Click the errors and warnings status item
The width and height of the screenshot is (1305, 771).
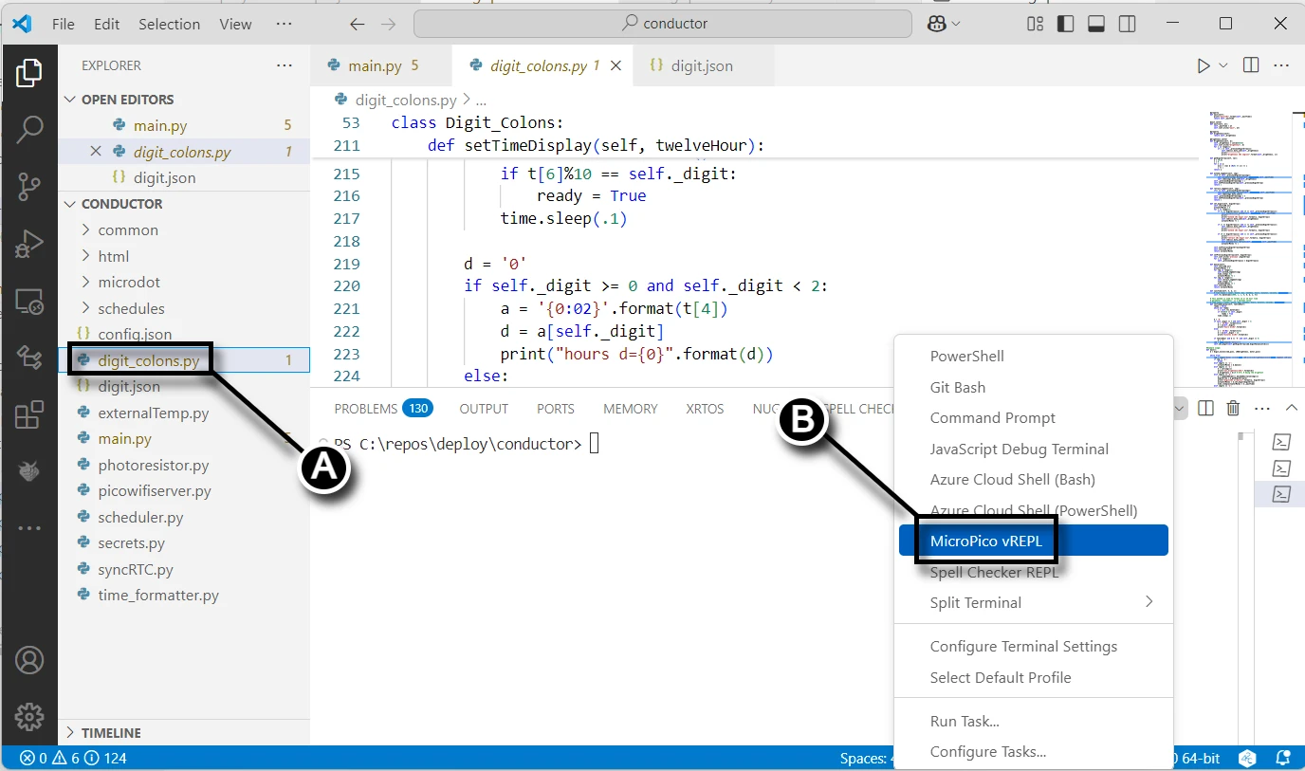(73, 758)
